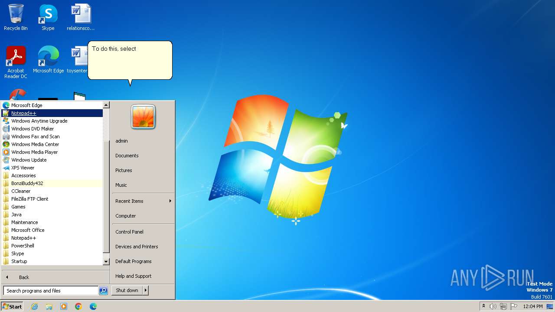555x312 pixels.
Task: Expand the BonziBuddy432 folder
Action: [x=52, y=183]
